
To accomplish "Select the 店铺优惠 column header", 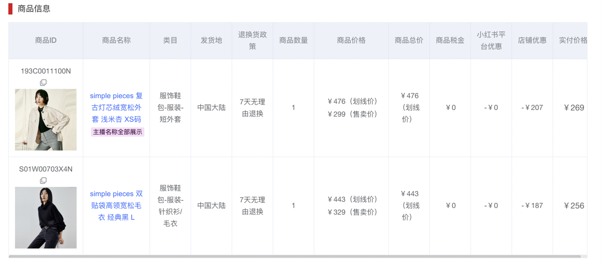I will pyautogui.click(x=532, y=40).
